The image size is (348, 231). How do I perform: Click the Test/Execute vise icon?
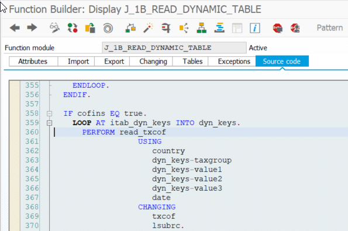pos(166,28)
